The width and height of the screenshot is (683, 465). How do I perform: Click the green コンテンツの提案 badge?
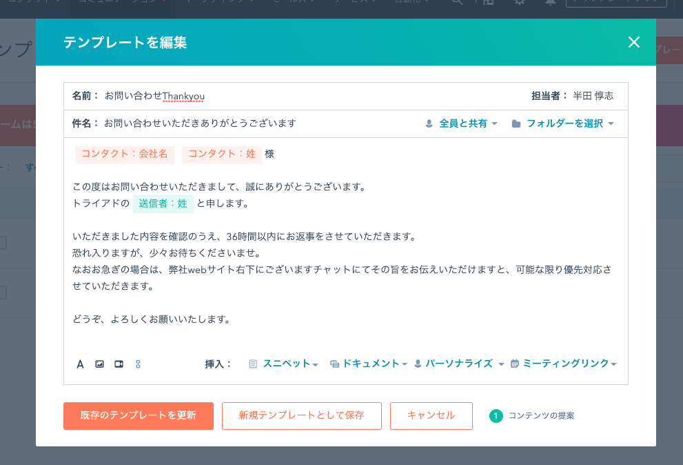(x=496, y=416)
